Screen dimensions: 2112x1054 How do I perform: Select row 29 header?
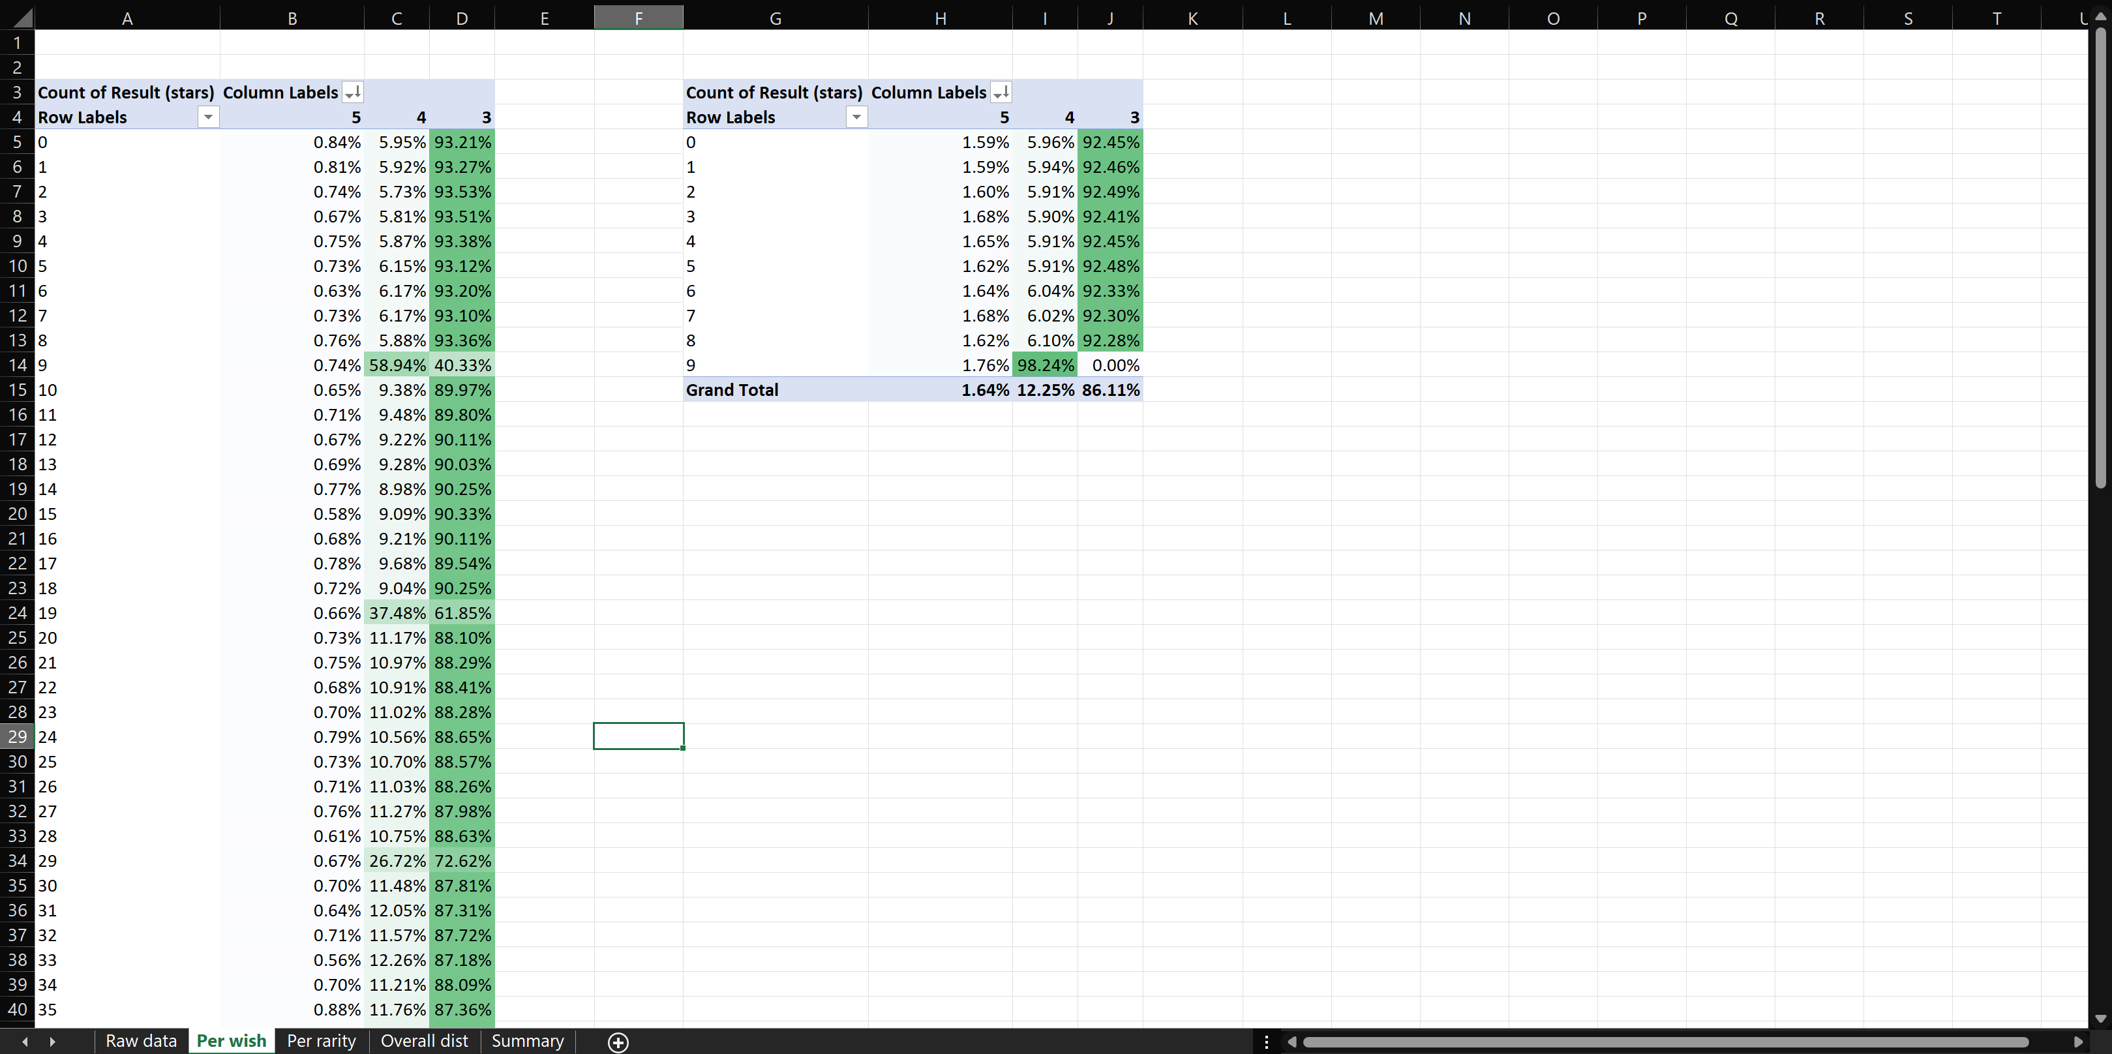(17, 737)
